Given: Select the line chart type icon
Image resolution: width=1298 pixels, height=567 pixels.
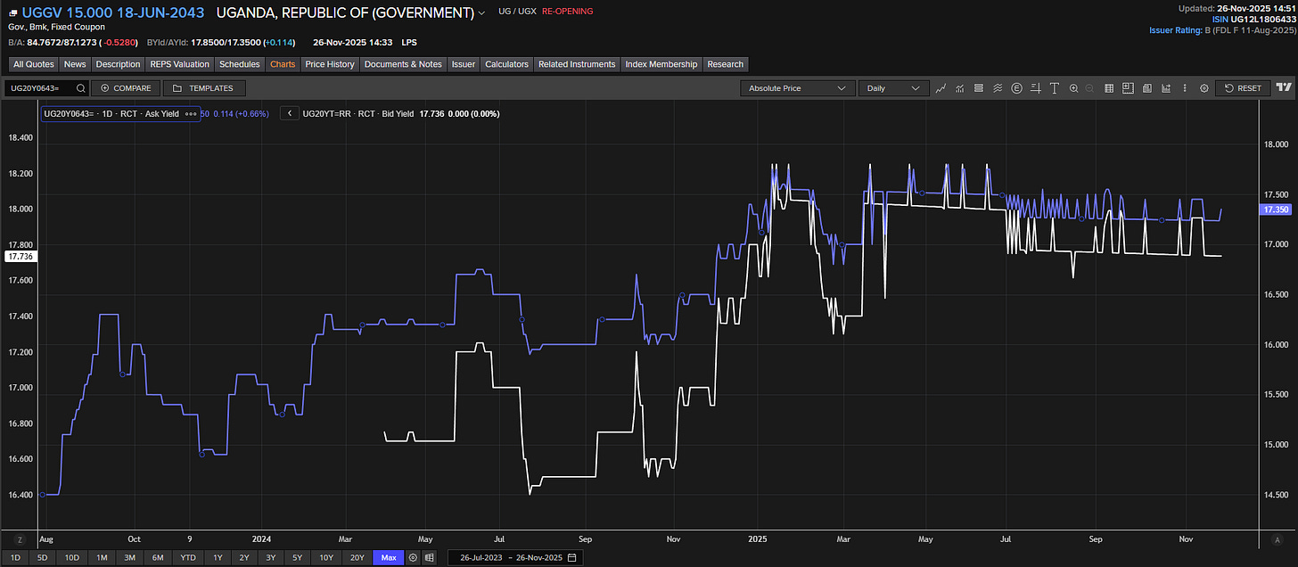Looking at the screenshot, I should pyautogui.click(x=941, y=88).
